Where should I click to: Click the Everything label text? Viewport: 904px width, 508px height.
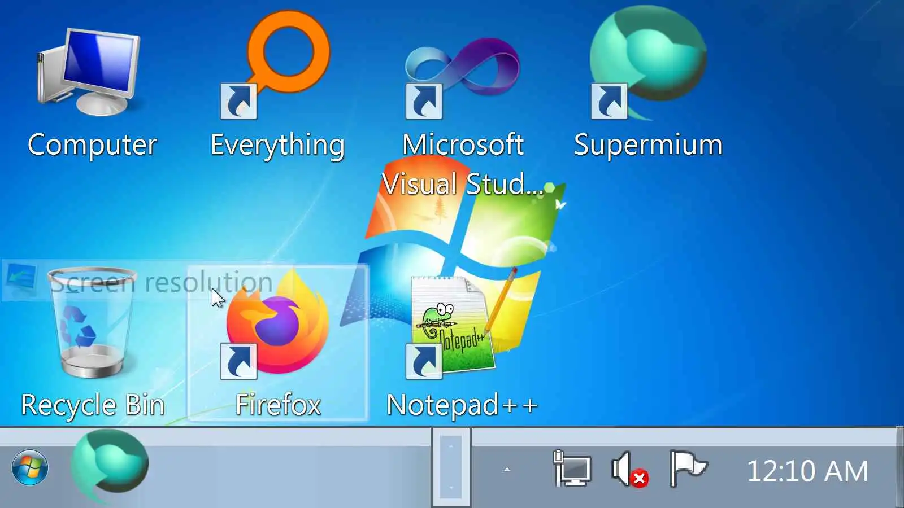pyautogui.click(x=277, y=146)
